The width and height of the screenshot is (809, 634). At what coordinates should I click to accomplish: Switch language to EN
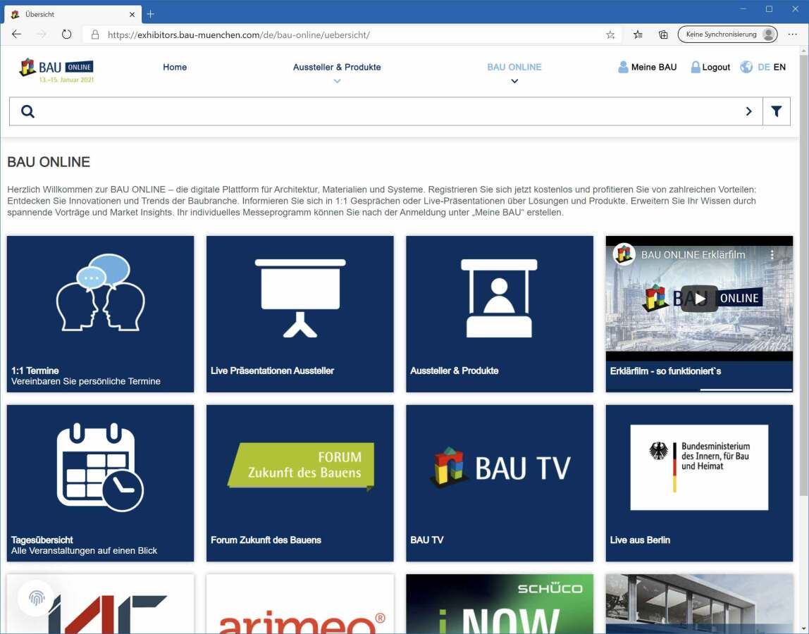coord(779,67)
